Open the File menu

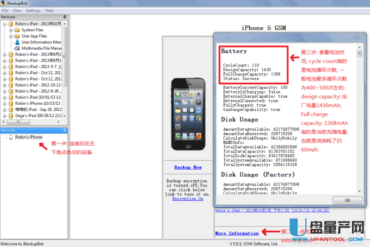click(5, 10)
